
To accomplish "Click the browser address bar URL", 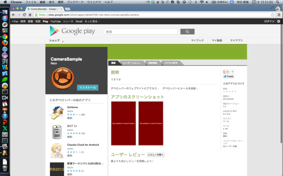I will 88,15.
